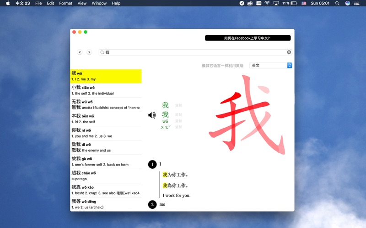Click the traditional example sentence 我為你工作。
Viewport: 366px width, 228px height.
[175, 186]
